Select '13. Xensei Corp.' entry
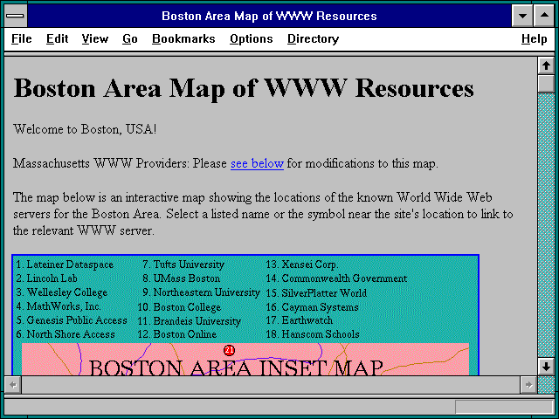Image resolution: width=559 pixels, height=419 pixels. click(x=302, y=264)
